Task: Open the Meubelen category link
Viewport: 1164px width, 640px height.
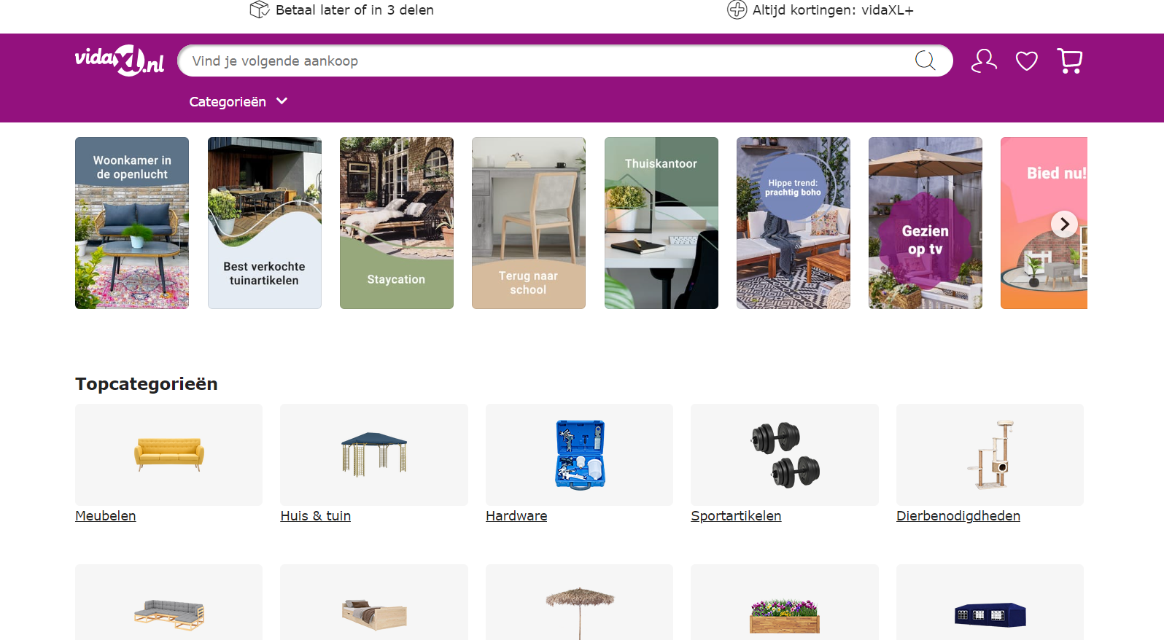Action: click(x=106, y=515)
